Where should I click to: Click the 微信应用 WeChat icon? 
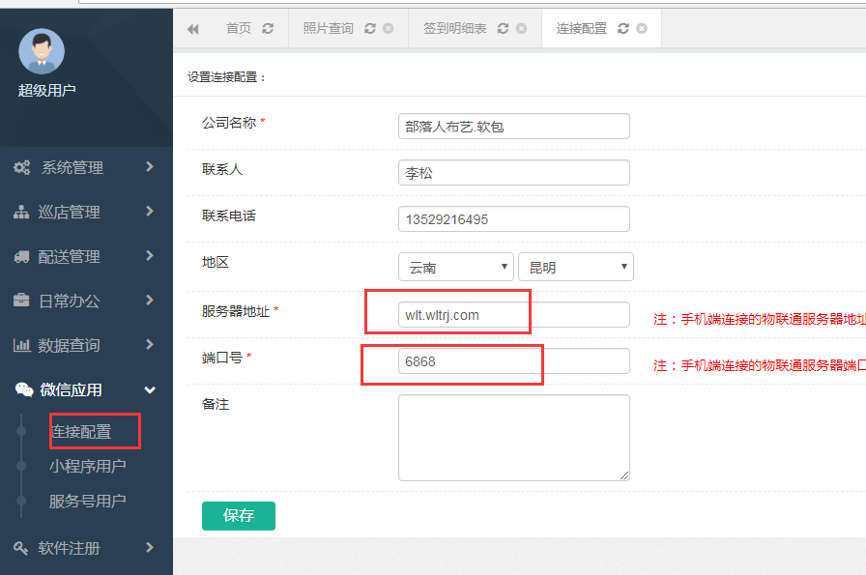(x=26, y=389)
